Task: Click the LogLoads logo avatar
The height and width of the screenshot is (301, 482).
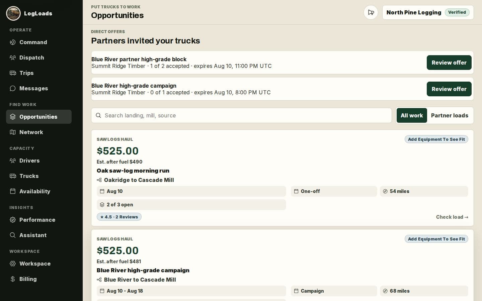Action: point(13,13)
